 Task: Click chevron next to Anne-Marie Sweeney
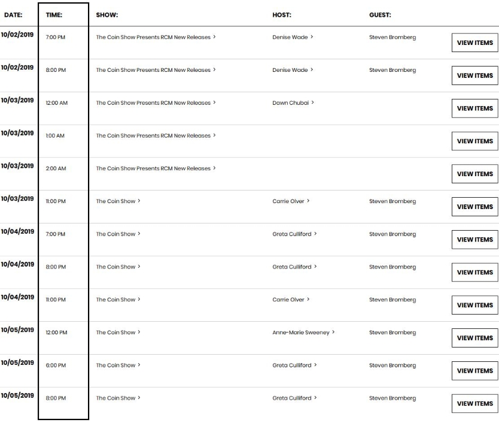click(333, 332)
